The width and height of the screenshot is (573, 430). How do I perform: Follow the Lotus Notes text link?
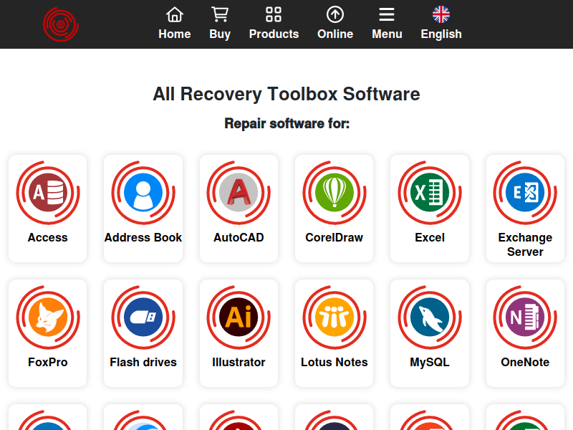pos(334,363)
